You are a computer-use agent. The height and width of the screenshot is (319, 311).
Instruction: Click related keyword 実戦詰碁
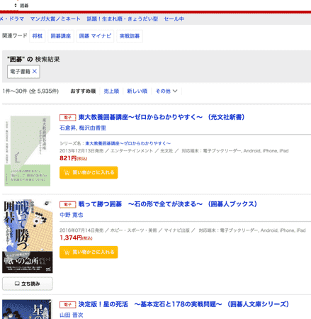[x=130, y=36]
